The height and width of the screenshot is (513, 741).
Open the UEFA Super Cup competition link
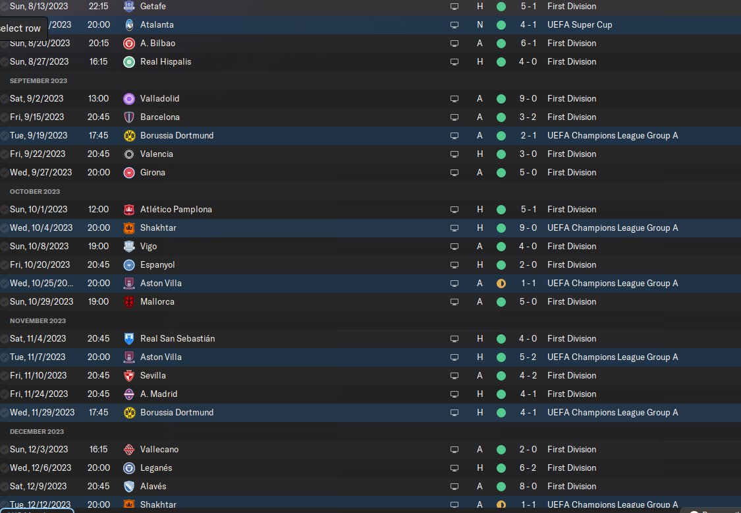coord(580,25)
